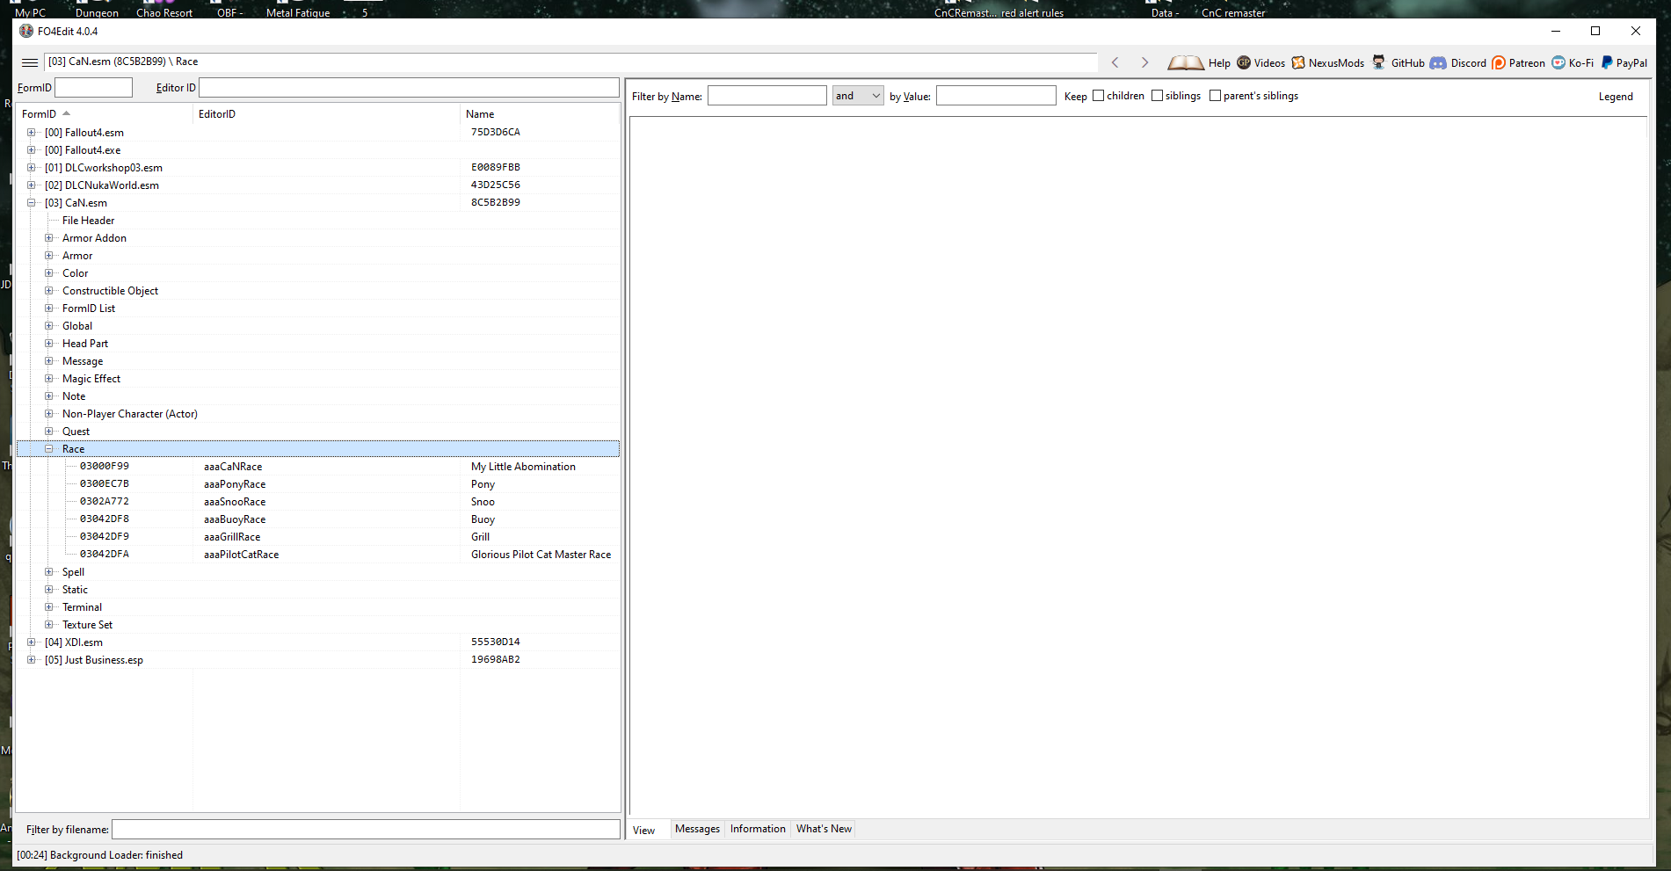
Task: Click the FormID search field
Action: 94,88
